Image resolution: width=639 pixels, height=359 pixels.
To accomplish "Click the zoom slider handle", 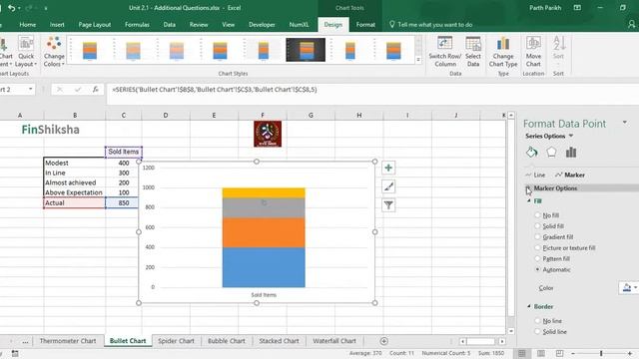I will pos(601,353).
